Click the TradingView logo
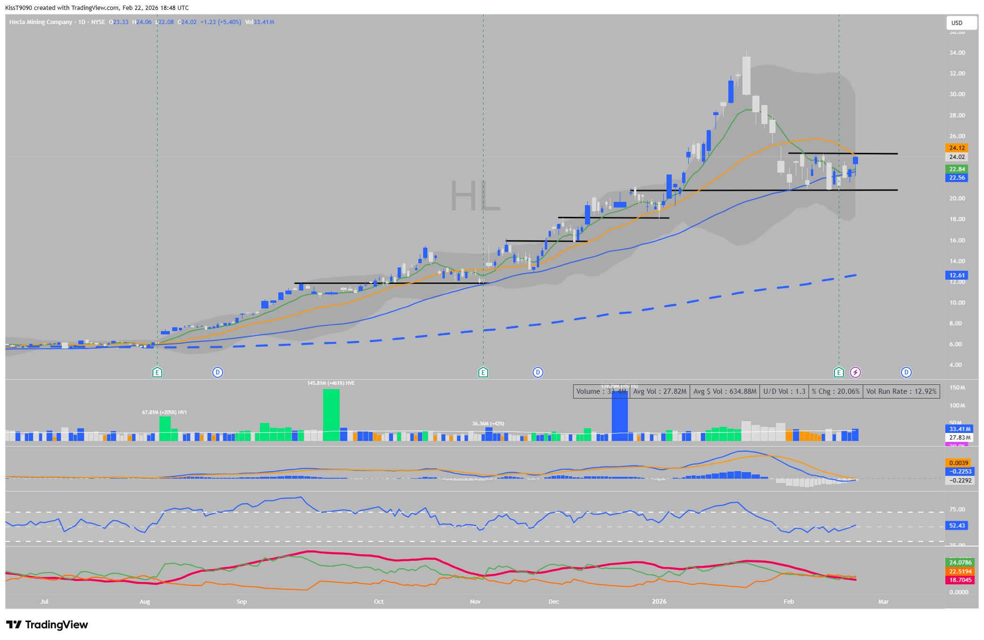This screenshot has height=640, width=984. [47, 624]
